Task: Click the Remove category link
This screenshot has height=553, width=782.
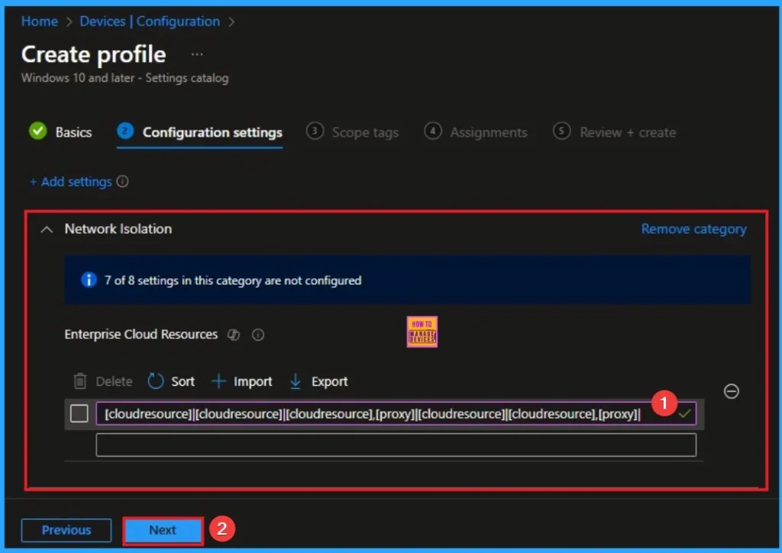Action: [693, 228]
